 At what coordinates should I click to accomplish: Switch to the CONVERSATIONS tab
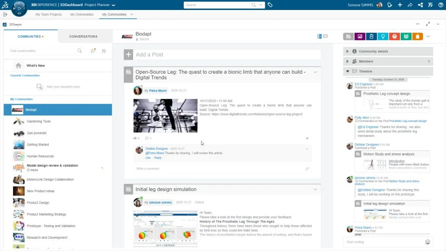83,37
